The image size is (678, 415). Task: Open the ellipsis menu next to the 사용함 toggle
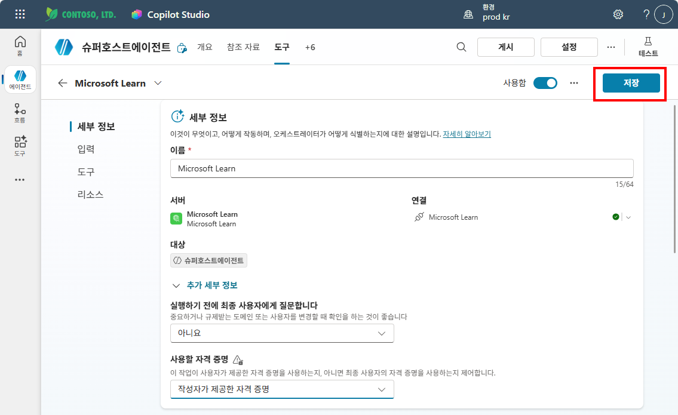[574, 83]
